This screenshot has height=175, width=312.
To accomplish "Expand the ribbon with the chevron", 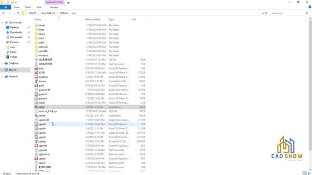I will pos(306,7).
